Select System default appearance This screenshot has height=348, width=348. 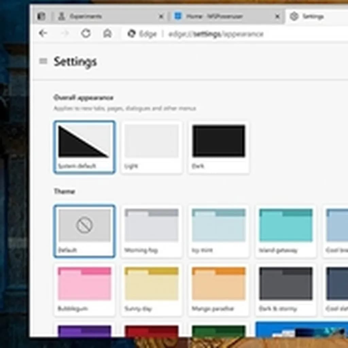(84, 147)
